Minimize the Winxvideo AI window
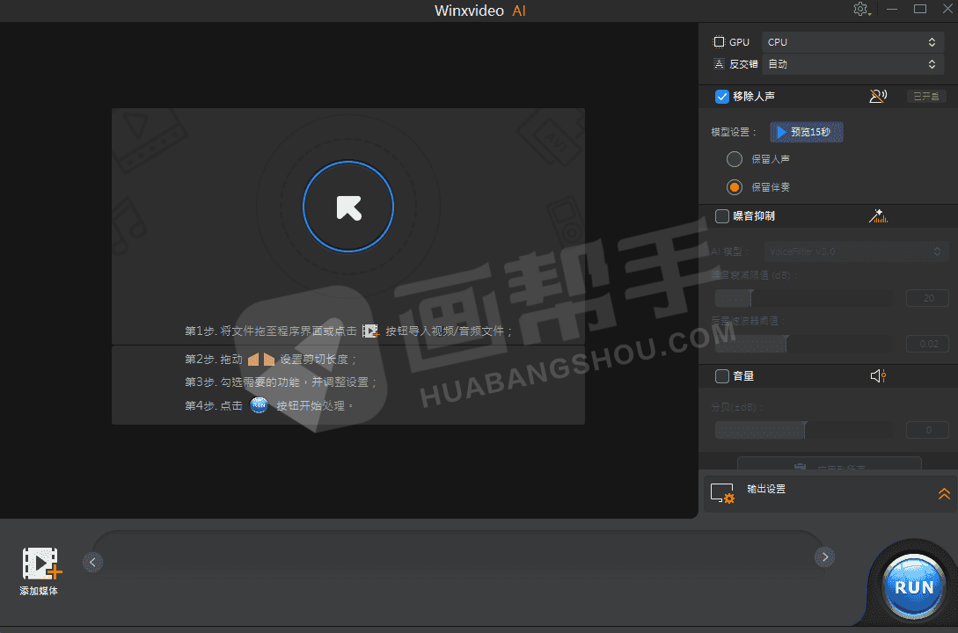 892,9
